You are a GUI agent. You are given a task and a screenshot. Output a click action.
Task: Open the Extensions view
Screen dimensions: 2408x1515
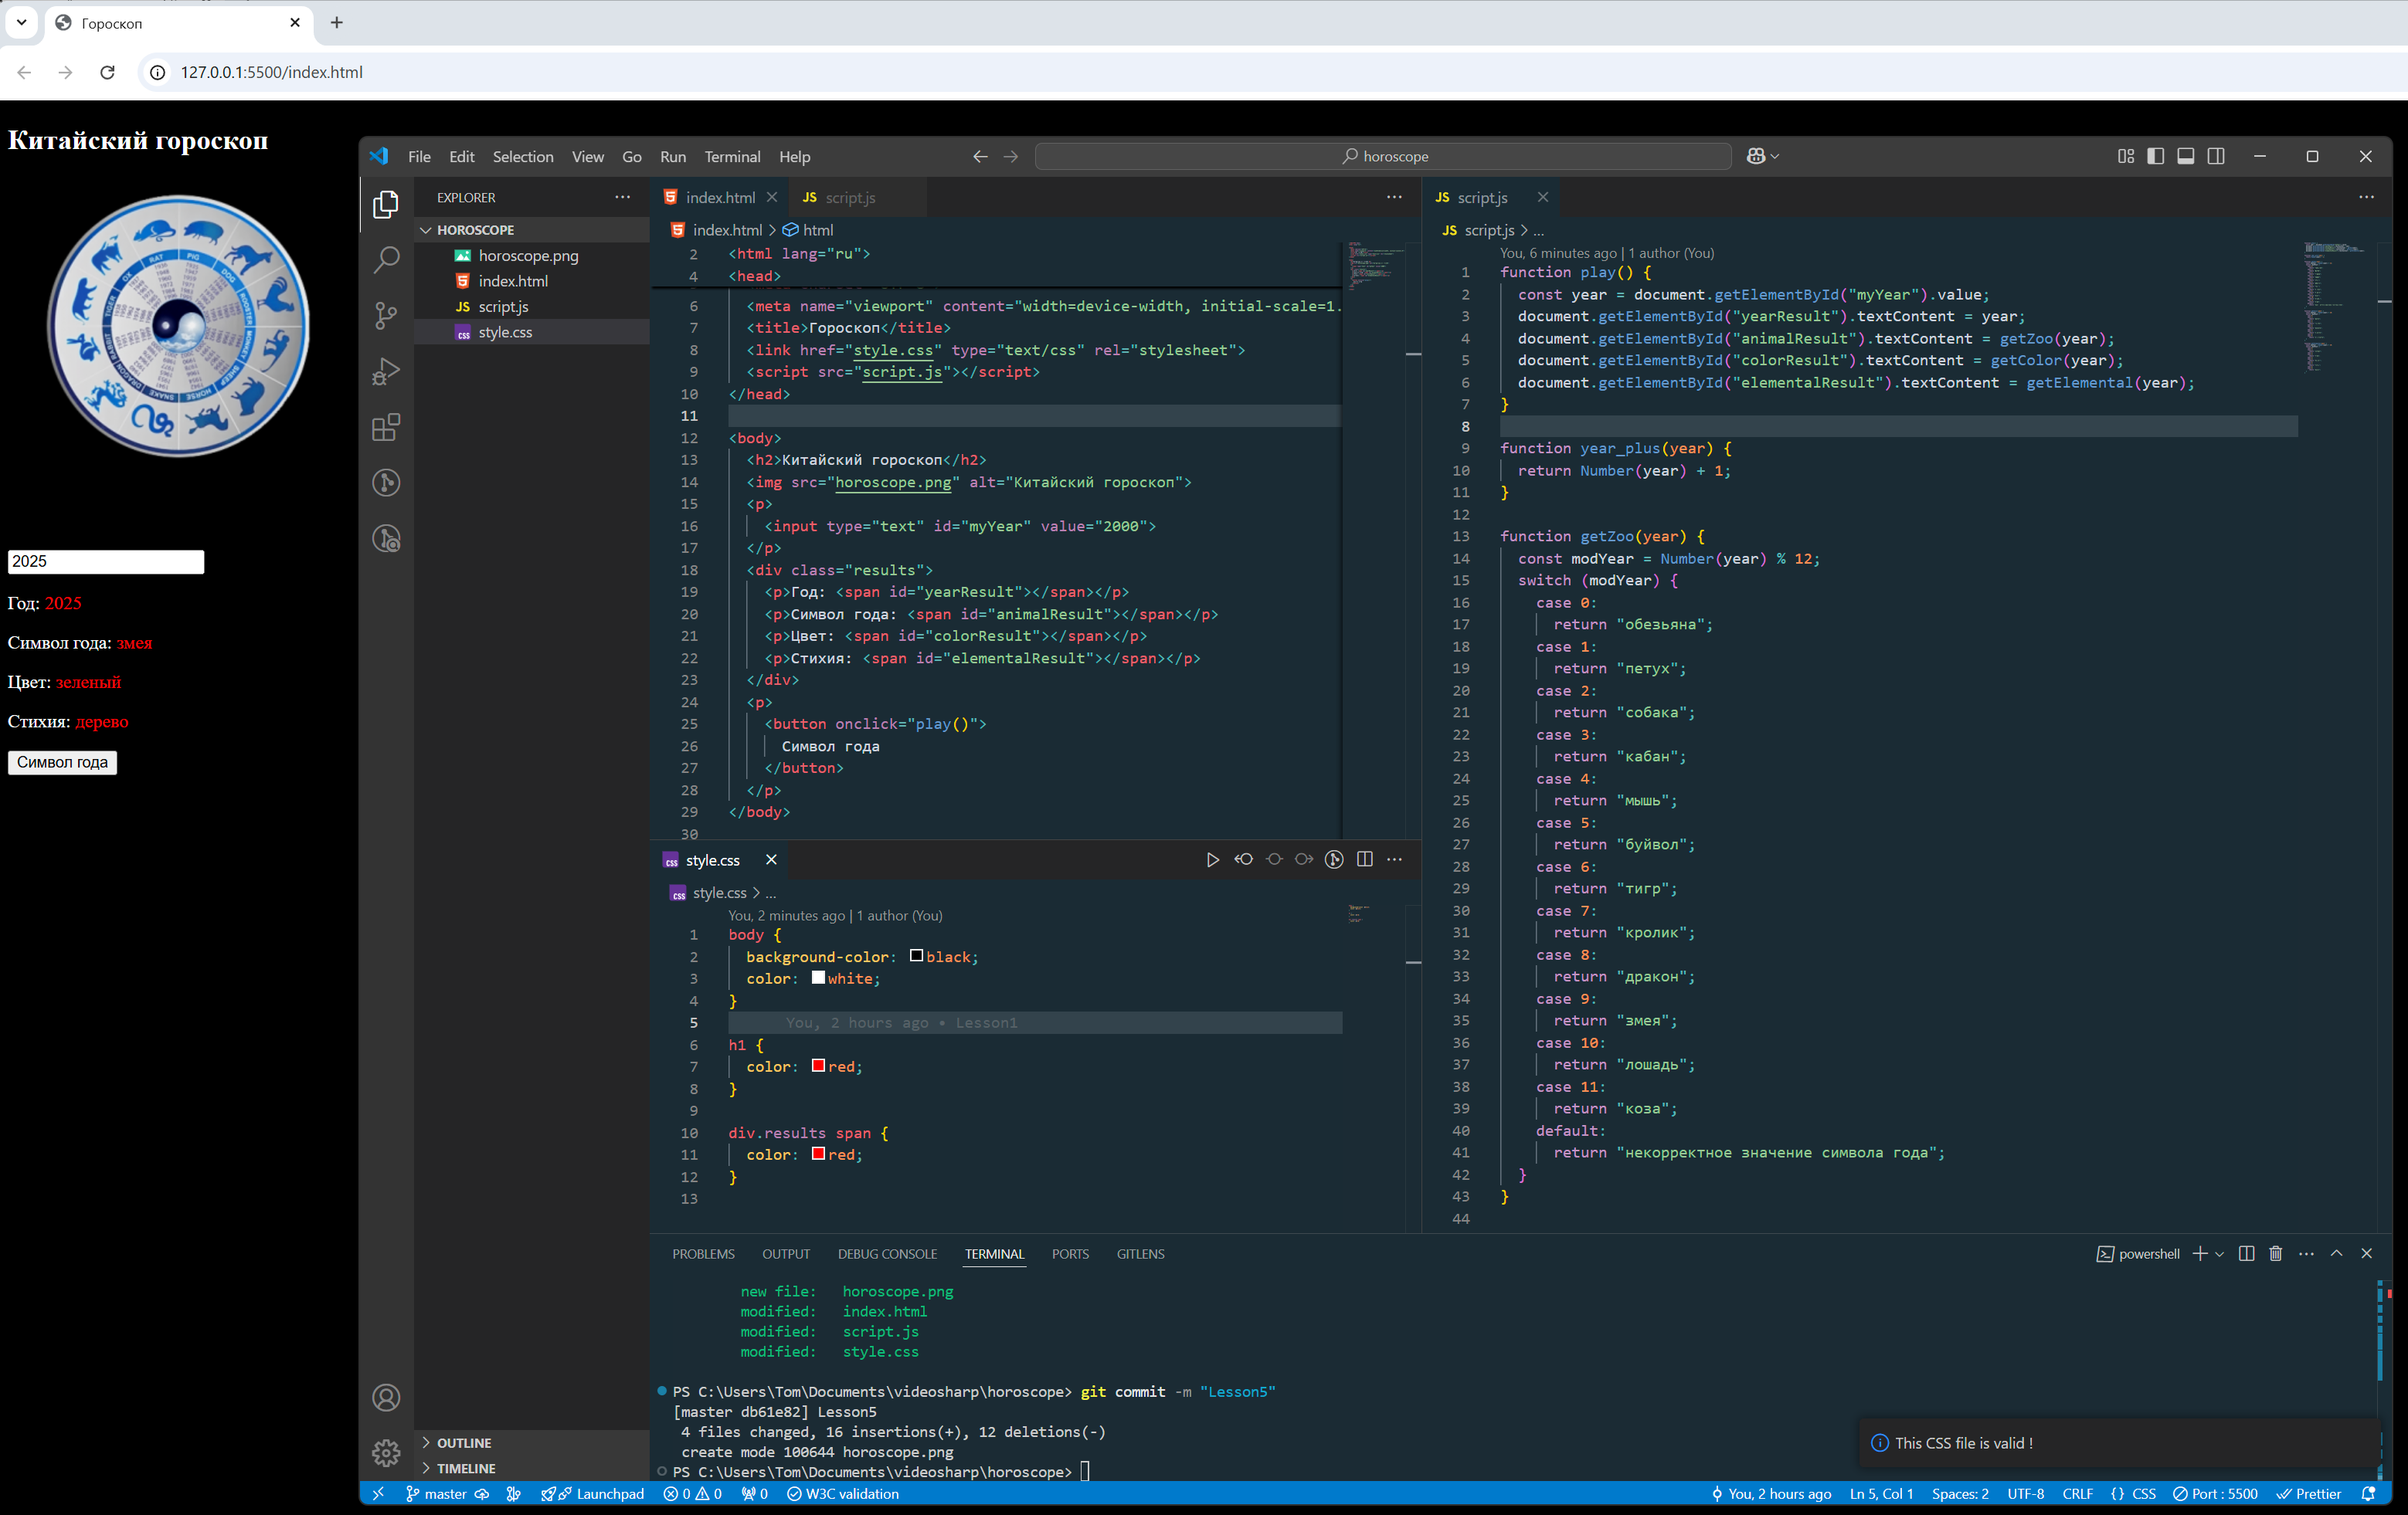point(386,428)
